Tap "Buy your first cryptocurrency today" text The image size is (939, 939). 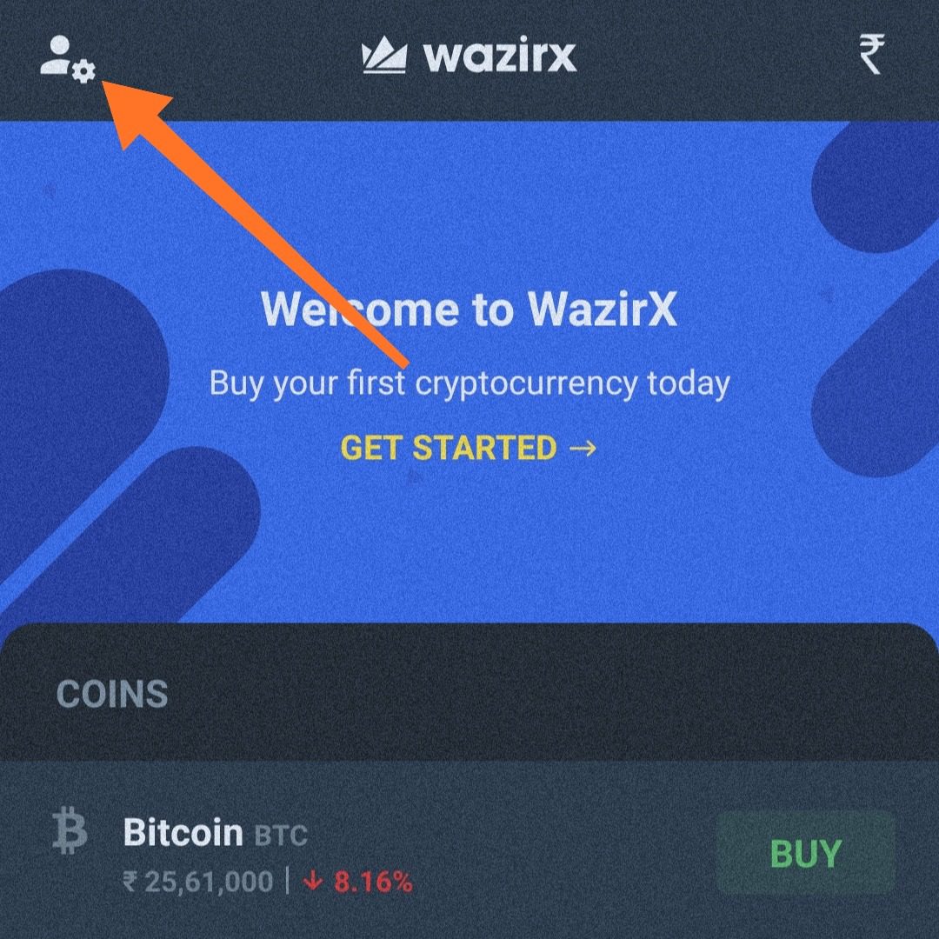[x=469, y=383]
